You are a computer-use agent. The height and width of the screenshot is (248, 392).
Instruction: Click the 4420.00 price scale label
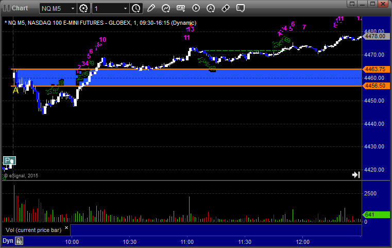click(374, 170)
